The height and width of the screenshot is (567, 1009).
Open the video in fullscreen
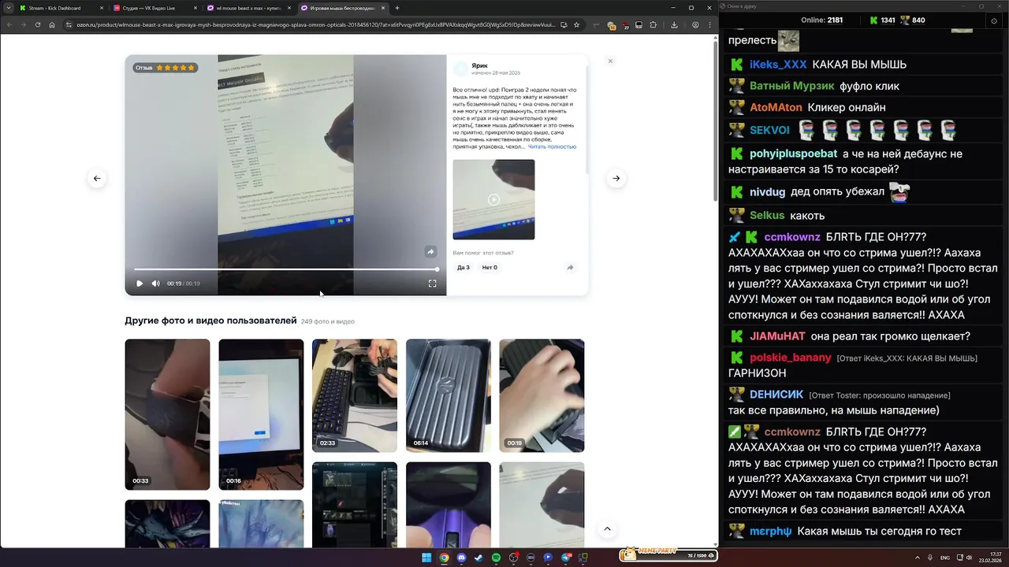[432, 283]
